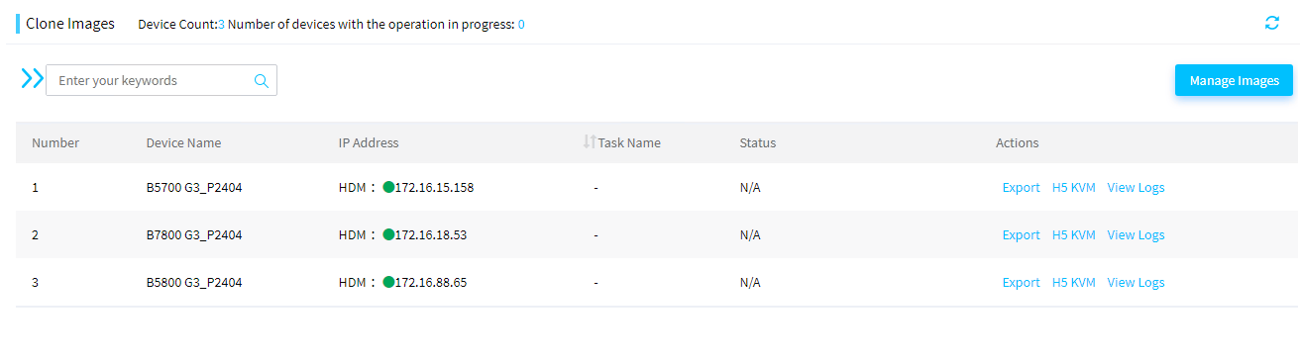View Logs for B5700 G3_P2404
Screen dimensions: 1300x362
[x=1136, y=188]
